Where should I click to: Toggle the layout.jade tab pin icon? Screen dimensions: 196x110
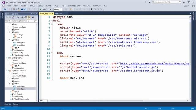50,13
